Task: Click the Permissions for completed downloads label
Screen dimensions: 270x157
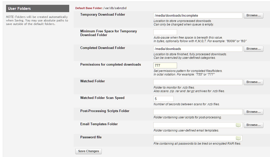Action: pos(111,65)
